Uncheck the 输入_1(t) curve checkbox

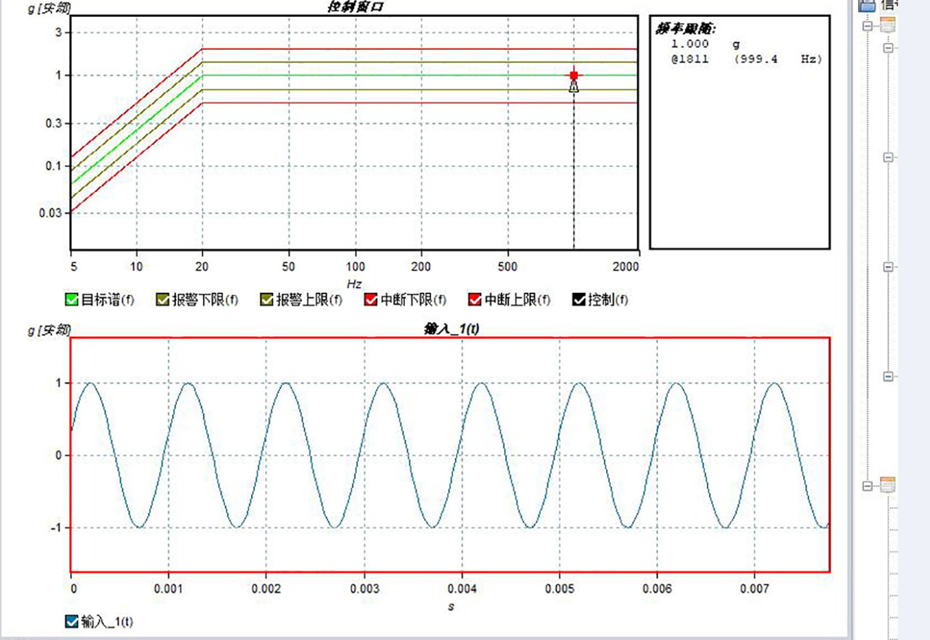pos(71,621)
